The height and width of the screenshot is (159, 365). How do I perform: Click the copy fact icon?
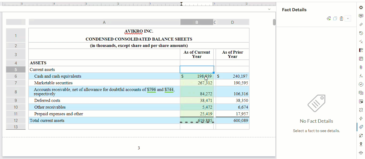[335, 18]
